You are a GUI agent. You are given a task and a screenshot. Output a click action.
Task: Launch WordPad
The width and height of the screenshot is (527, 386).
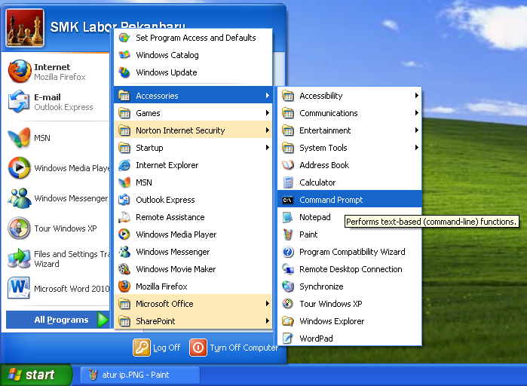point(350,339)
